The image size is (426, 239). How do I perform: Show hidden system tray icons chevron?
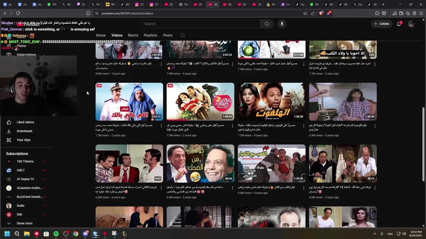pyautogui.click(x=374, y=234)
